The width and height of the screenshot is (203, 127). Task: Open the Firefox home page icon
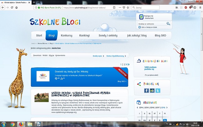pyautogui.click(x=16, y=8)
